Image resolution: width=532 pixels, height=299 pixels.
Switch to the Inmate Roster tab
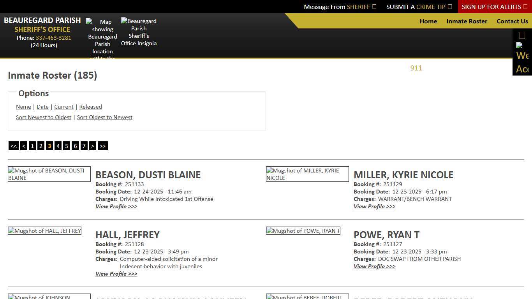[467, 21]
